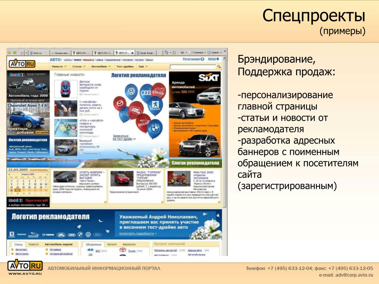The image size is (379, 284).
Task: Click the magnifier search icon on site
Action: 219,67
